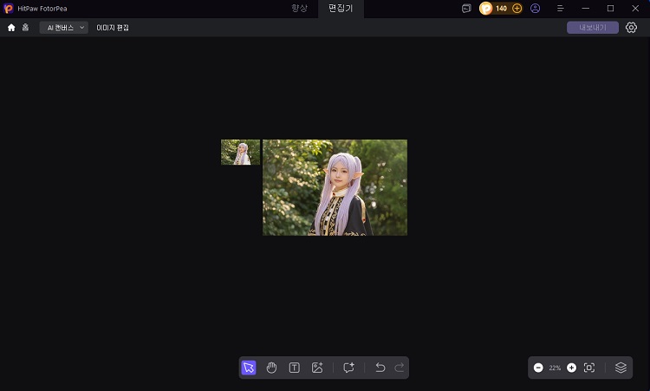Open the layers panel icon

click(621, 368)
